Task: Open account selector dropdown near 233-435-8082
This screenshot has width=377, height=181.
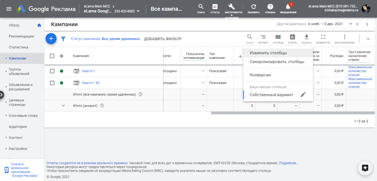Action: pyautogui.click(x=138, y=11)
